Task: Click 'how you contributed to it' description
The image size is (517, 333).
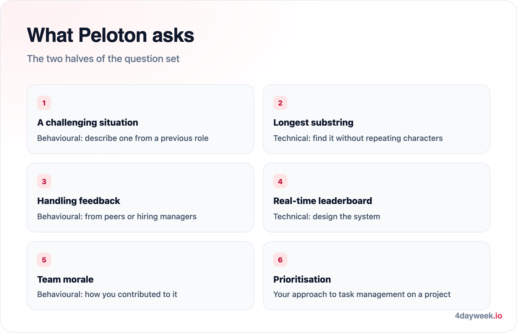Action: [x=131, y=294]
